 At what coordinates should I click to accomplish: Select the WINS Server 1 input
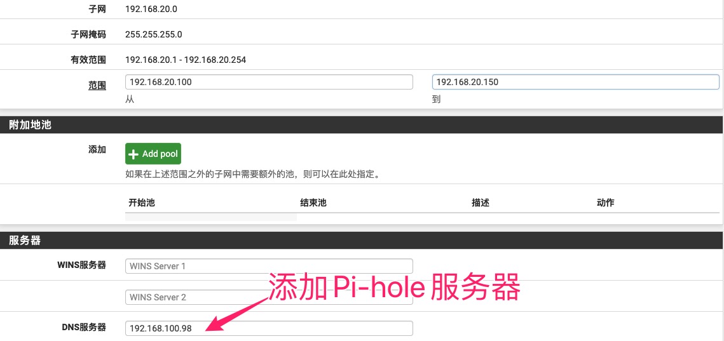pos(269,266)
